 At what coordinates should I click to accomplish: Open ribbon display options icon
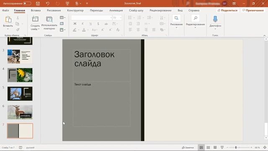(x=234, y=3)
